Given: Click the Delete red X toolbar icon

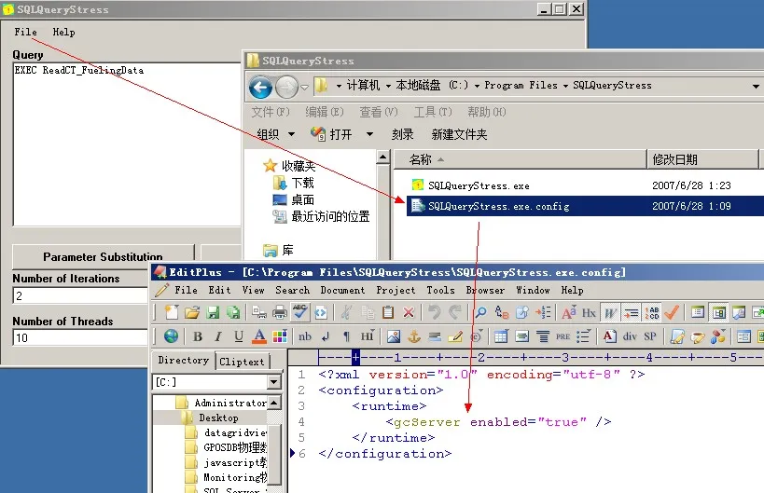Looking at the screenshot, I should coord(409,312).
